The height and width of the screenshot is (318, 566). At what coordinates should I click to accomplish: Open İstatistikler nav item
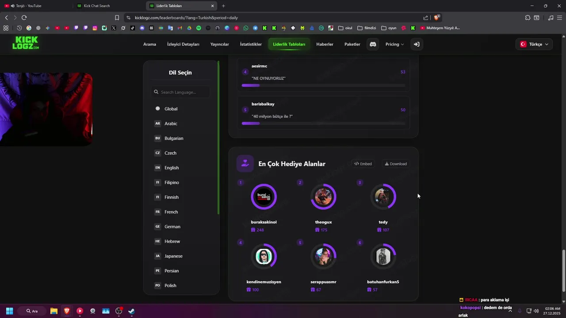click(251, 44)
